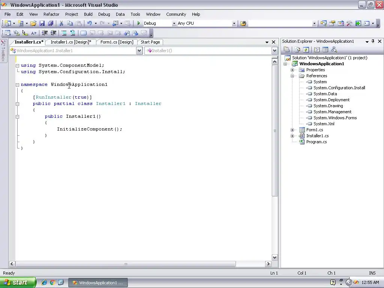Open the Find combo box dropdown arrow
Viewport: 384px width, 288px height.
point(314,24)
